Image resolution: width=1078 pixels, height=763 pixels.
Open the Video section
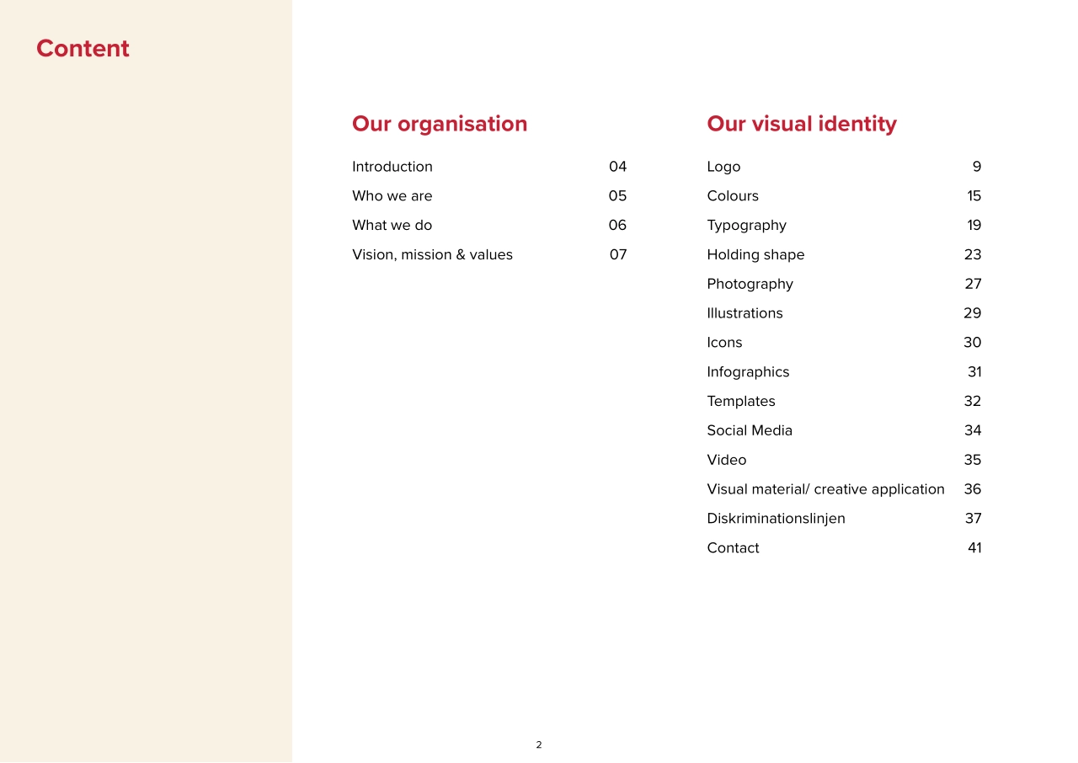pyautogui.click(x=727, y=460)
